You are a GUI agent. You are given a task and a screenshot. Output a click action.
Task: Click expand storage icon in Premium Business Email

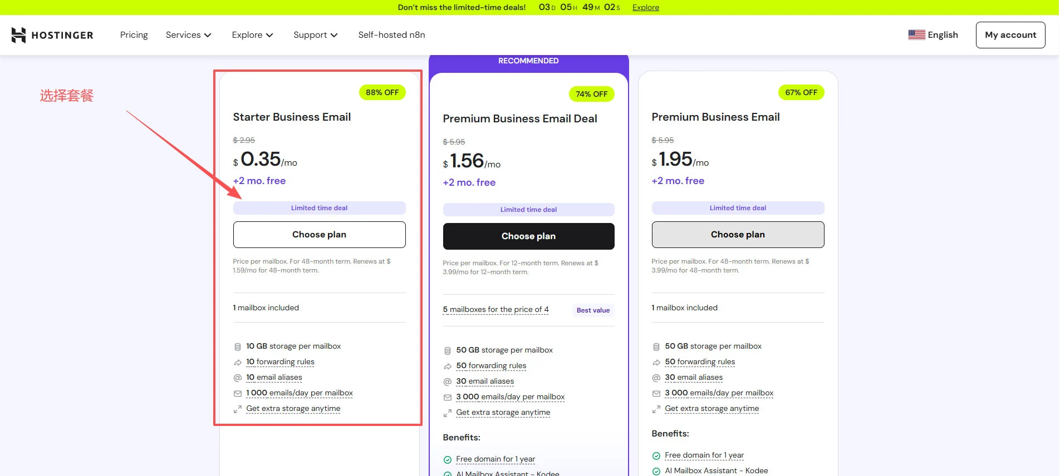[656, 409]
